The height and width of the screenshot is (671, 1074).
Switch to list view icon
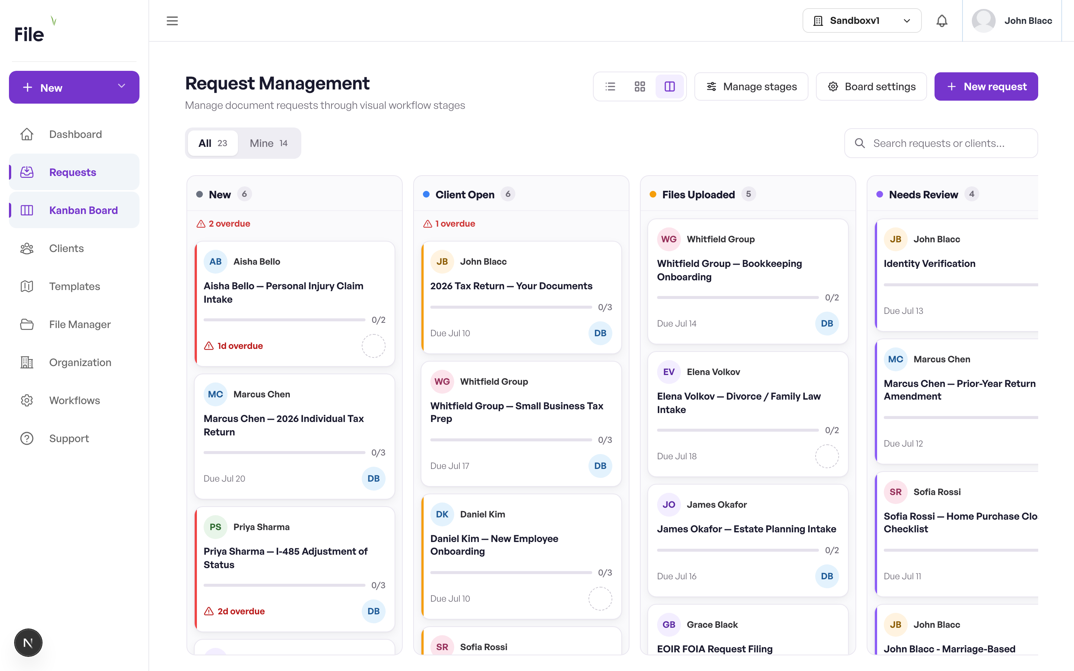[x=610, y=86]
